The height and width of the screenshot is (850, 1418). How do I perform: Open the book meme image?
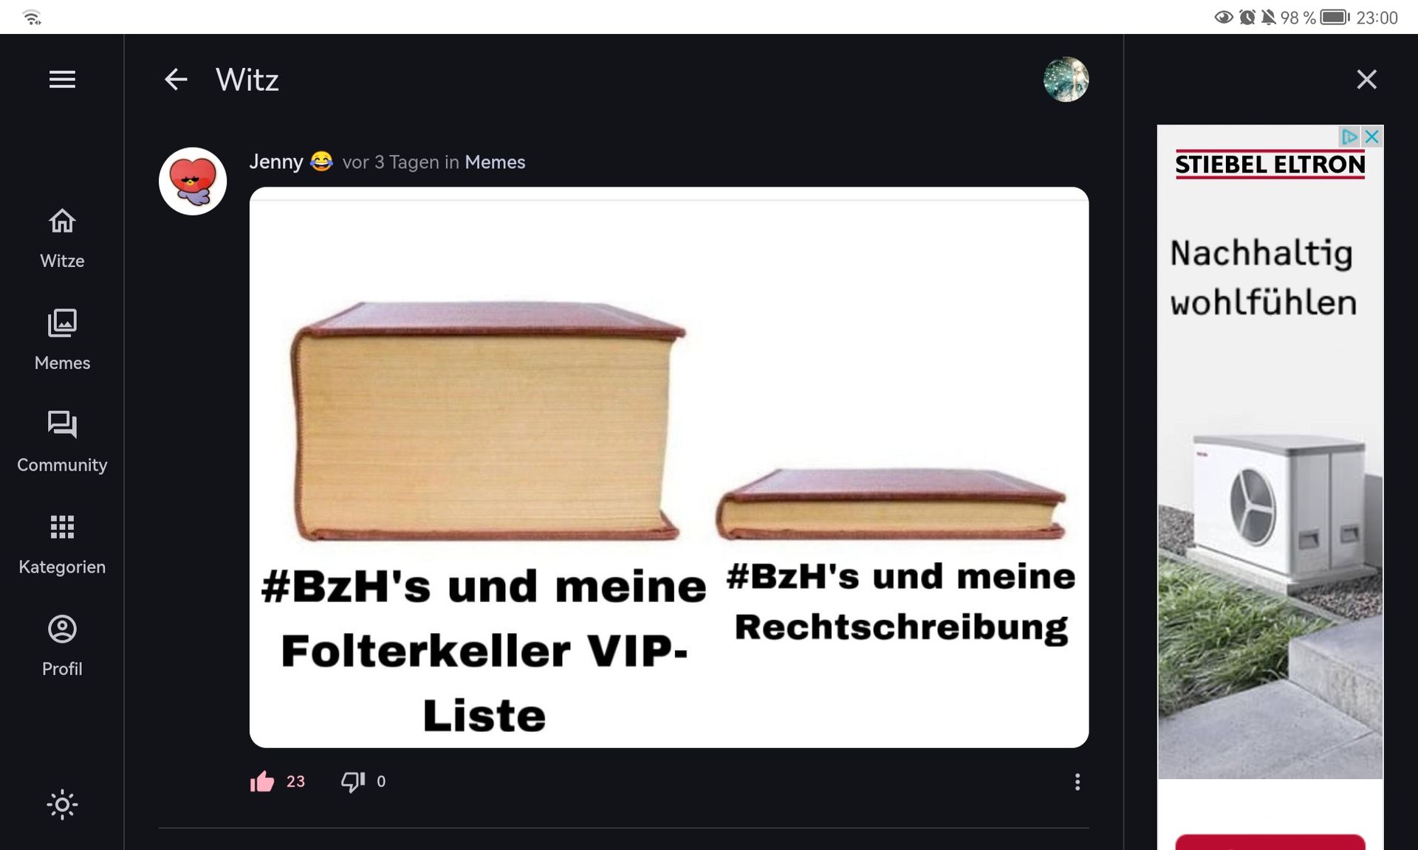669,467
